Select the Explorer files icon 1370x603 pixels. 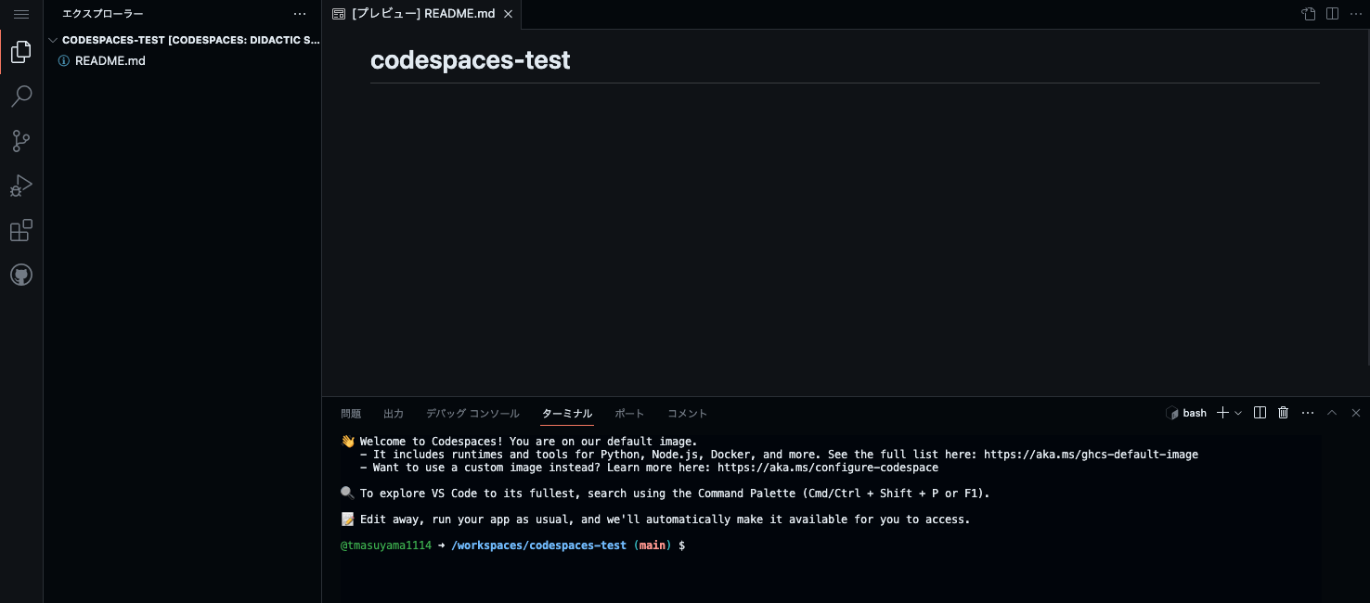(21, 52)
